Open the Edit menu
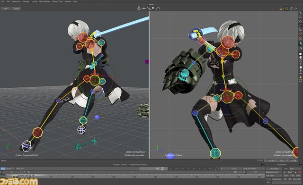 coord(9,1)
